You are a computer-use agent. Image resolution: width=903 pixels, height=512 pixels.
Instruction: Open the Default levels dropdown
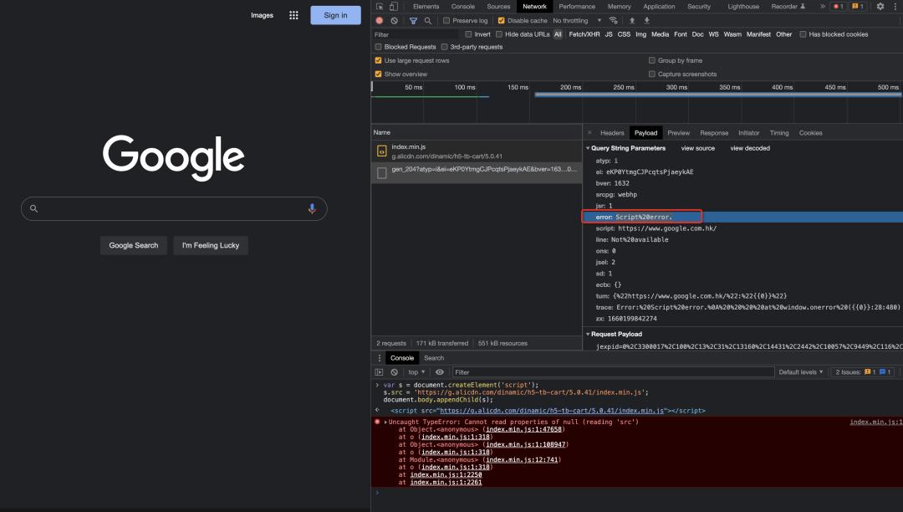[x=800, y=372]
